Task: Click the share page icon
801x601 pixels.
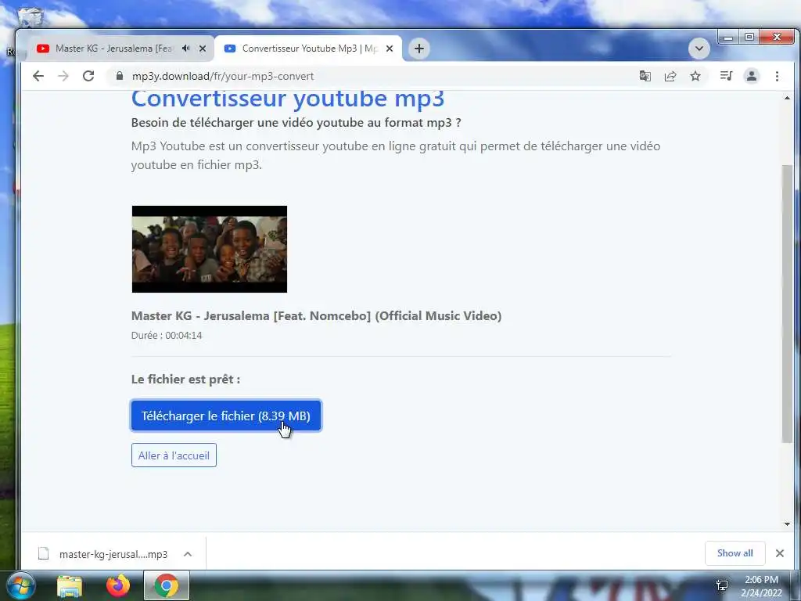Action: click(x=670, y=76)
